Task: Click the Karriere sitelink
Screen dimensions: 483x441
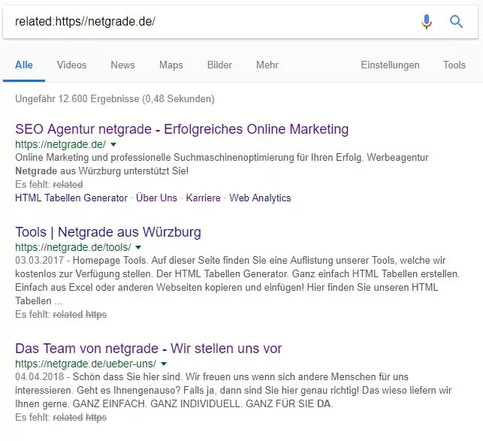Action: point(204,198)
